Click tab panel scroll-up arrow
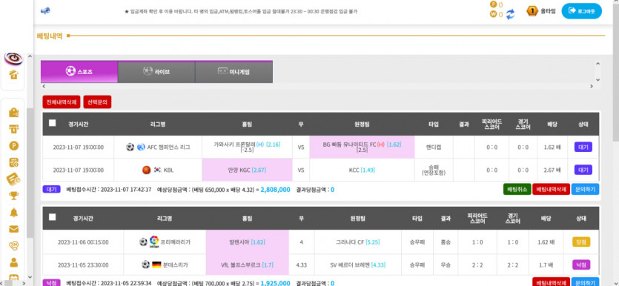 coord(598,64)
